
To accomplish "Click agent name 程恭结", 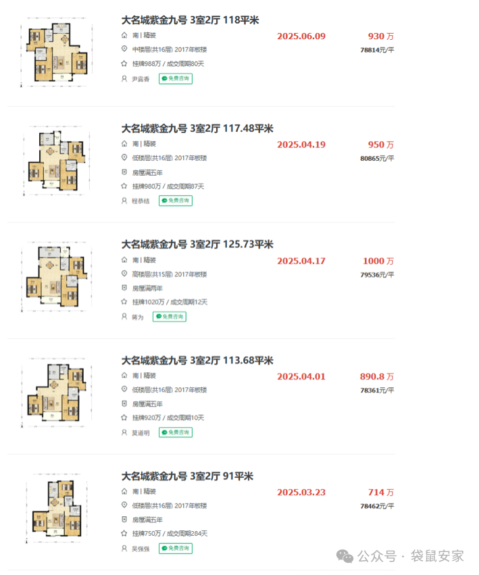I will [x=141, y=201].
